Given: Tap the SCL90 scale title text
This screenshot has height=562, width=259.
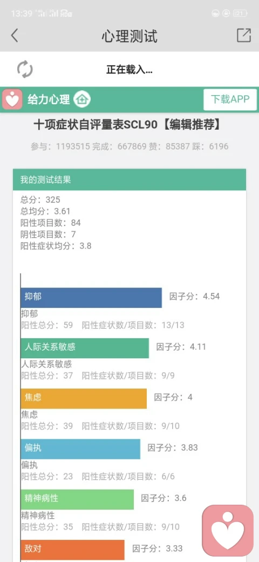Looking at the screenshot, I should (129, 125).
